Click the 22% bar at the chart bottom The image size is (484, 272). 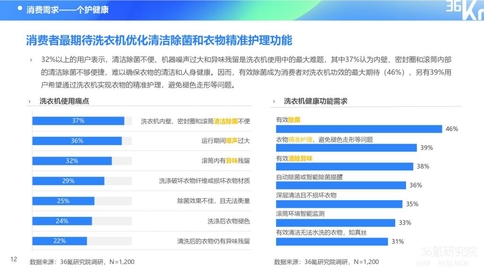(60, 241)
